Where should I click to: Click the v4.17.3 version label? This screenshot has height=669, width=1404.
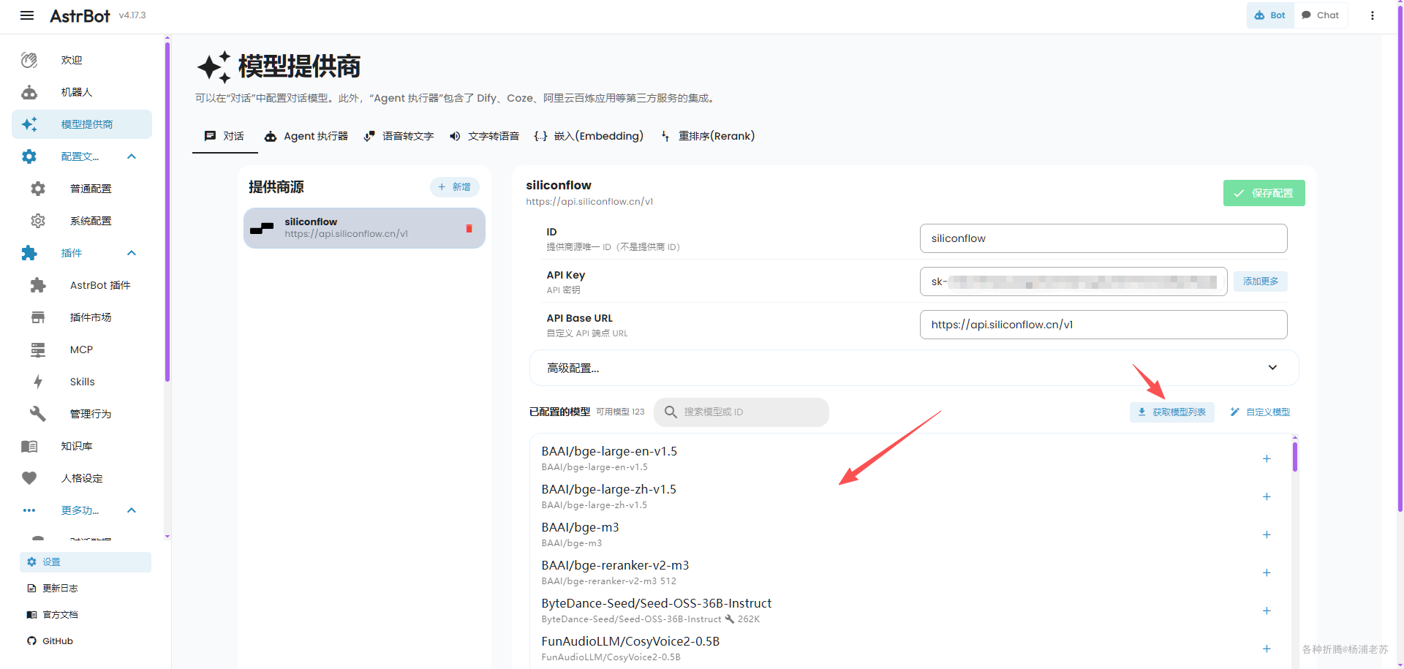coord(132,15)
